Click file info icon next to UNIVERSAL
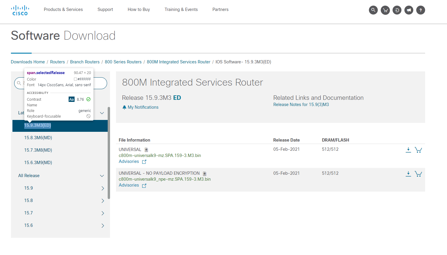 tap(146, 150)
